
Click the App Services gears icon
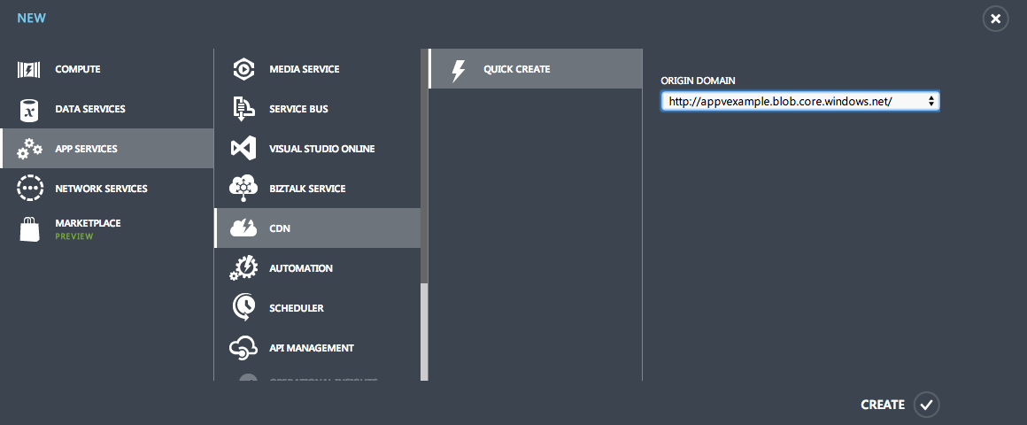point(30,149)
